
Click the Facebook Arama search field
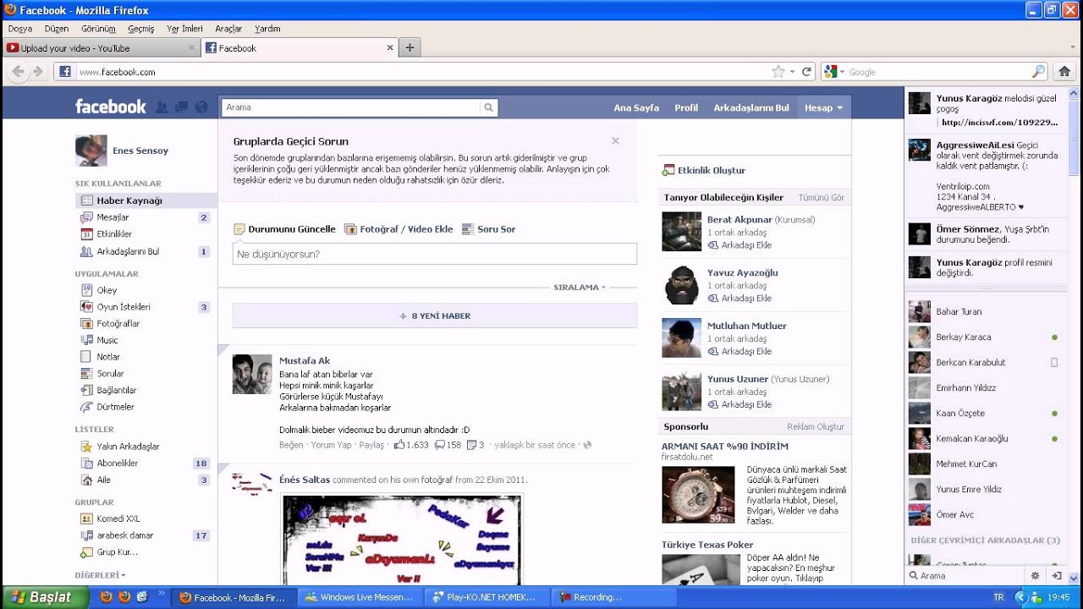click(x=350, y=107)
